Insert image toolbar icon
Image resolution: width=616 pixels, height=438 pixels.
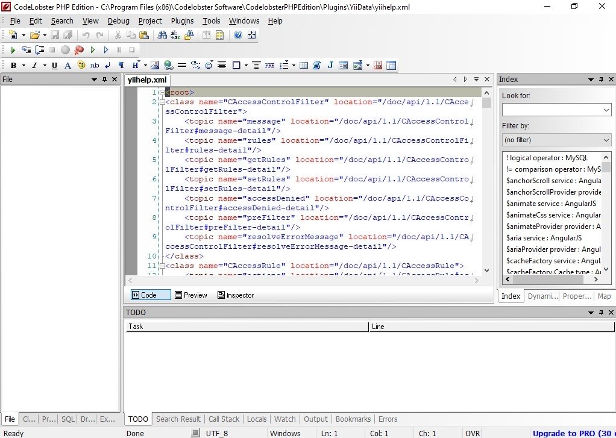155,65
